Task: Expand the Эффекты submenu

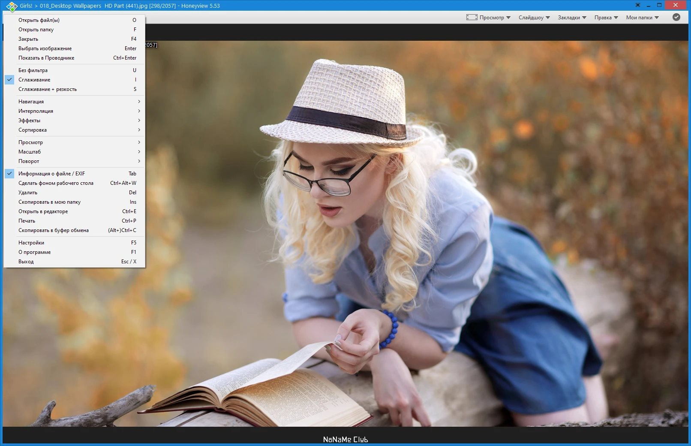Action: tap(74, 121)
